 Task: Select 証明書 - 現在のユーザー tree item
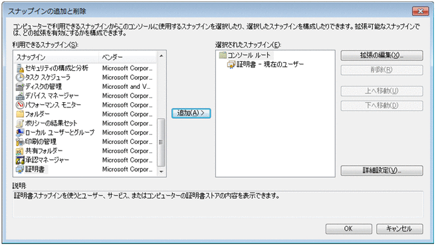[x=270, y=64]
